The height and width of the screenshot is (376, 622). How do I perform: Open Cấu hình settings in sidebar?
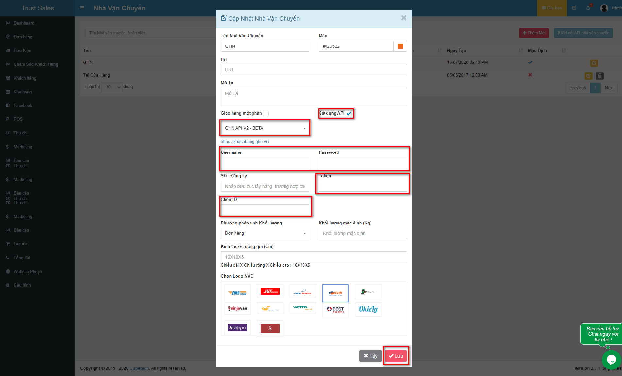(x=22, y=285)
